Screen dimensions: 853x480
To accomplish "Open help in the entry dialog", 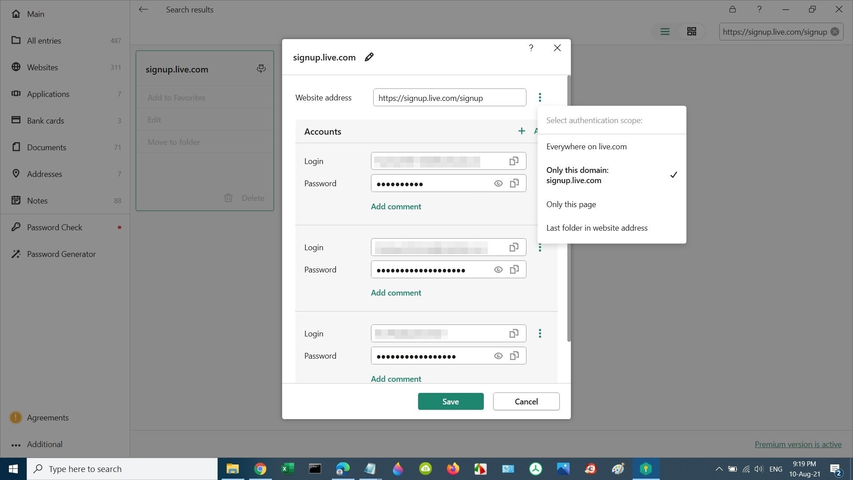I will [x=531, y=48].
